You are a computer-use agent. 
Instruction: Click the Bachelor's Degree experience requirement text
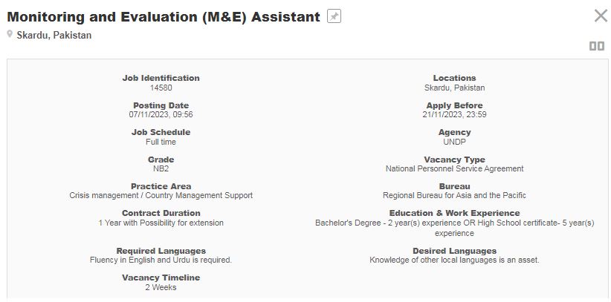pyautogui.click(x=454, y=223)
